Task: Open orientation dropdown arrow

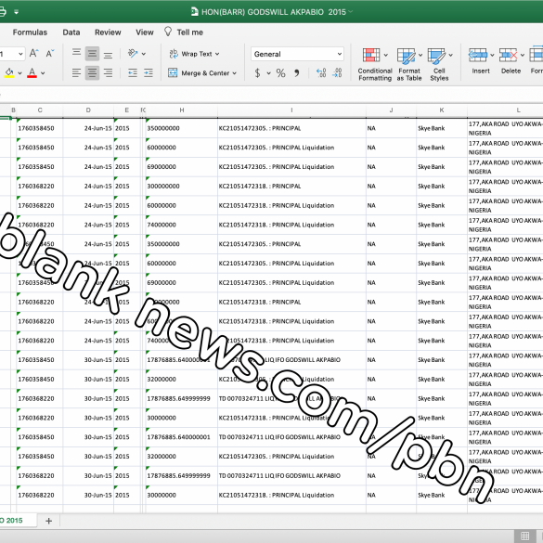Action: pos(144,54)
